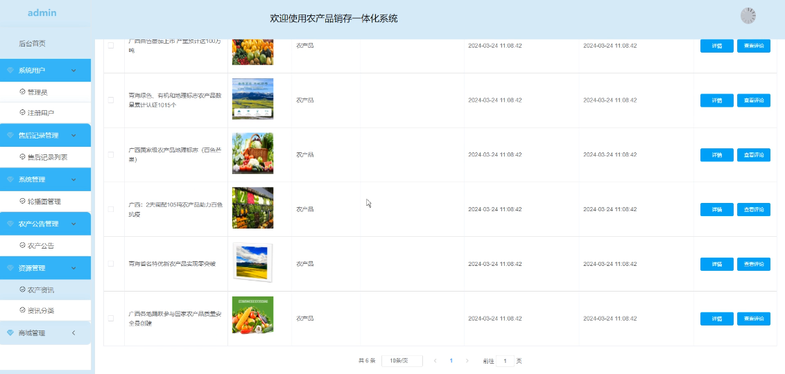The width and height of the screenshot is (785, 374).
Task: Open the vegetable basket thumbnail in the 百色芒果 row
Action: [253, 153]
